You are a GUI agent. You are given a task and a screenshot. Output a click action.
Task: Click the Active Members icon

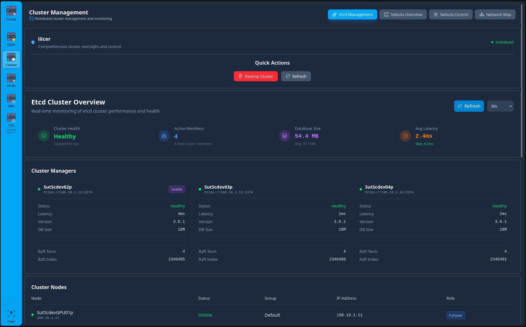tap(164, 136)
